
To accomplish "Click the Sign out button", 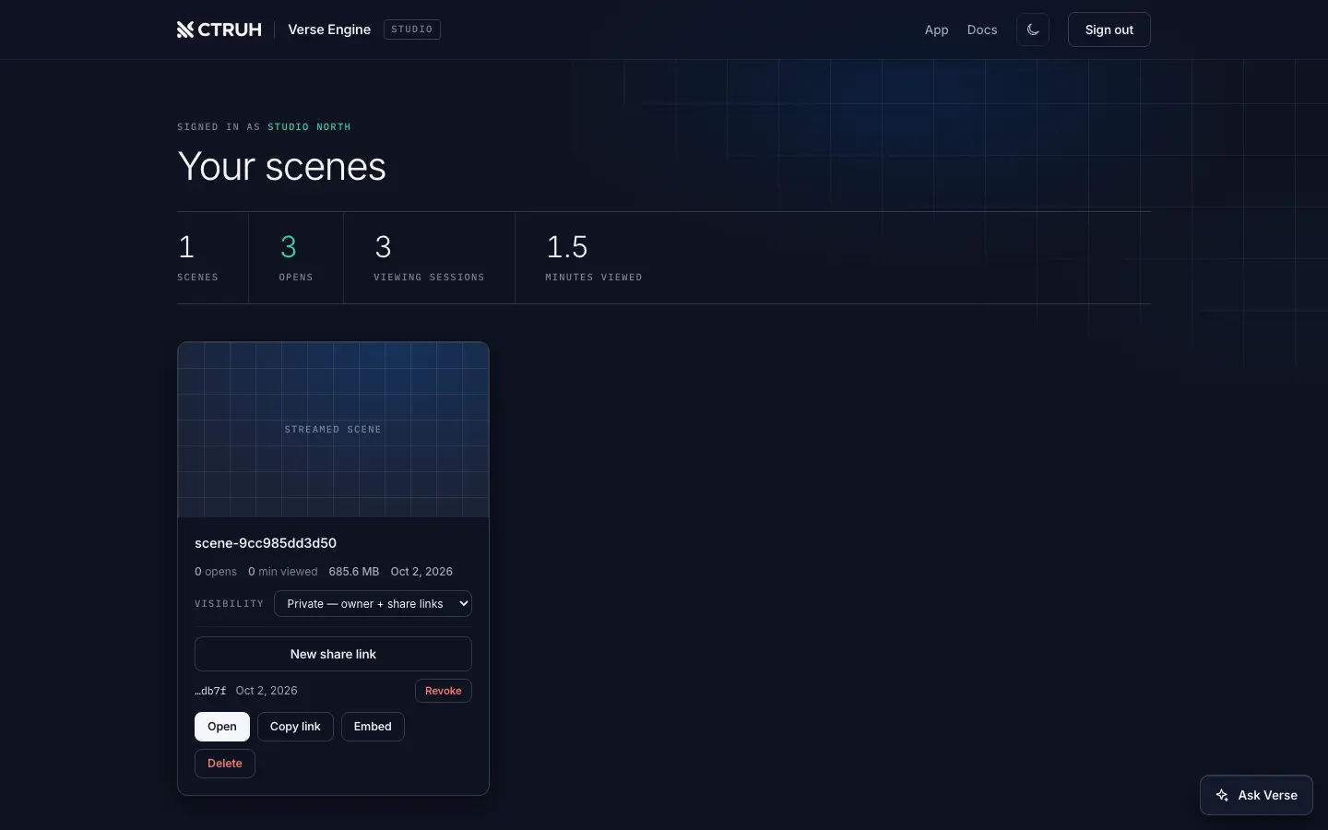I will (1109, 30).
